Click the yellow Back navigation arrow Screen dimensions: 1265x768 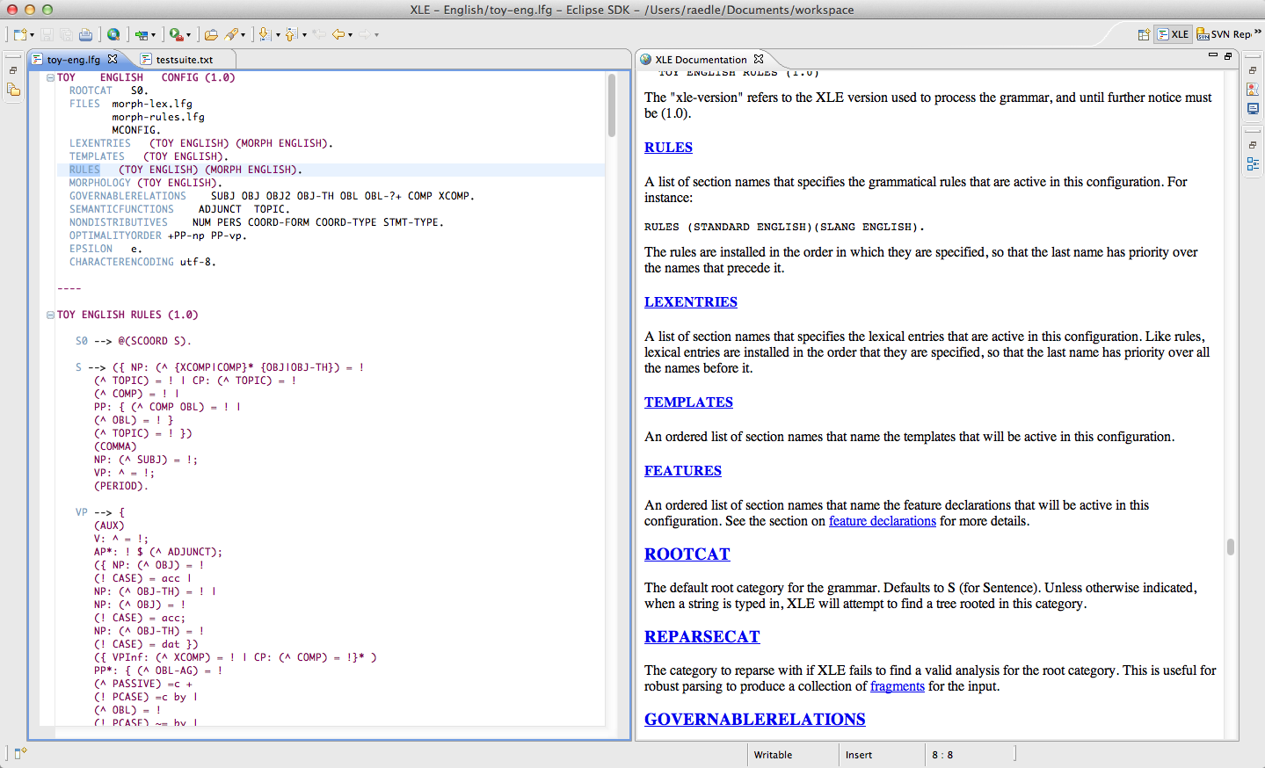[x=338, y=34]
